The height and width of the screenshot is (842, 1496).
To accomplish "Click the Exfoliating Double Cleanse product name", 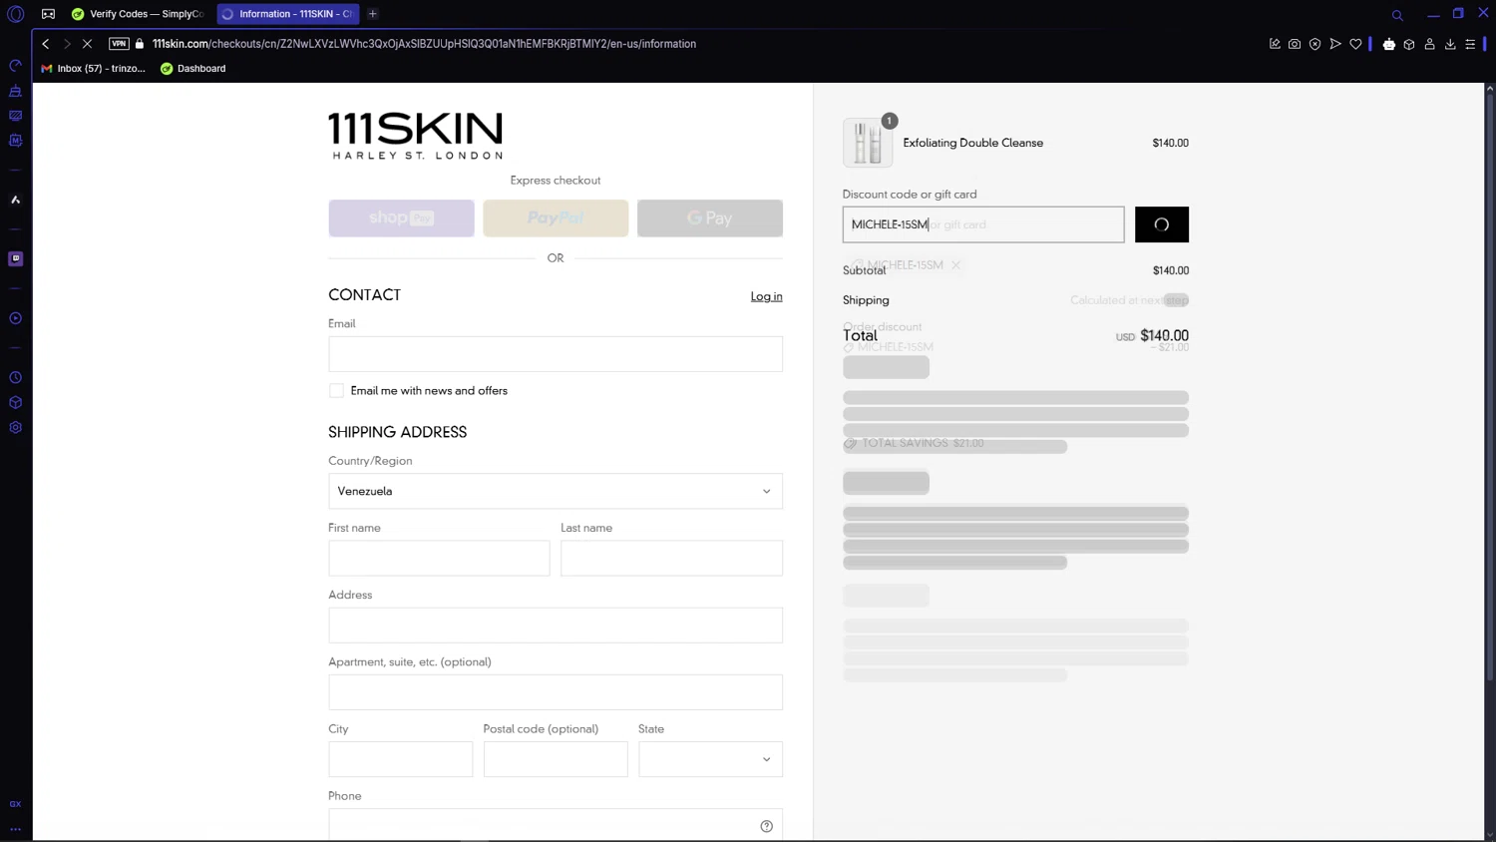I will [x=973, y=143].
